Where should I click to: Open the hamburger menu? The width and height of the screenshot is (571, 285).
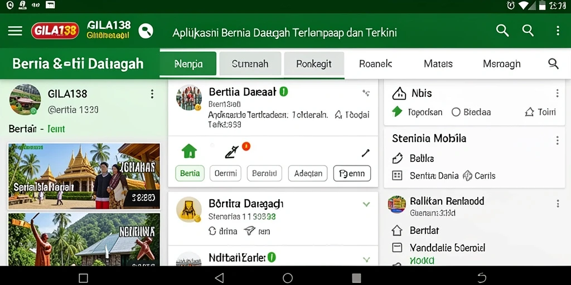point(15,31)
